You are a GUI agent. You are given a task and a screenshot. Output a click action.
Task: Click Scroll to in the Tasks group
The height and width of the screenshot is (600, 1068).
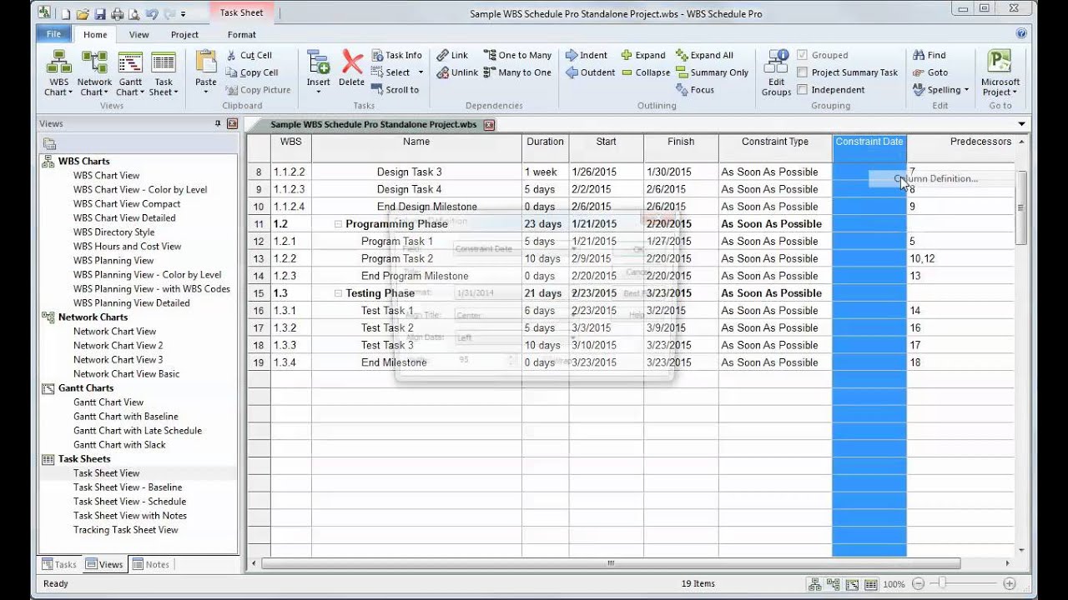[x=395, y=90]
